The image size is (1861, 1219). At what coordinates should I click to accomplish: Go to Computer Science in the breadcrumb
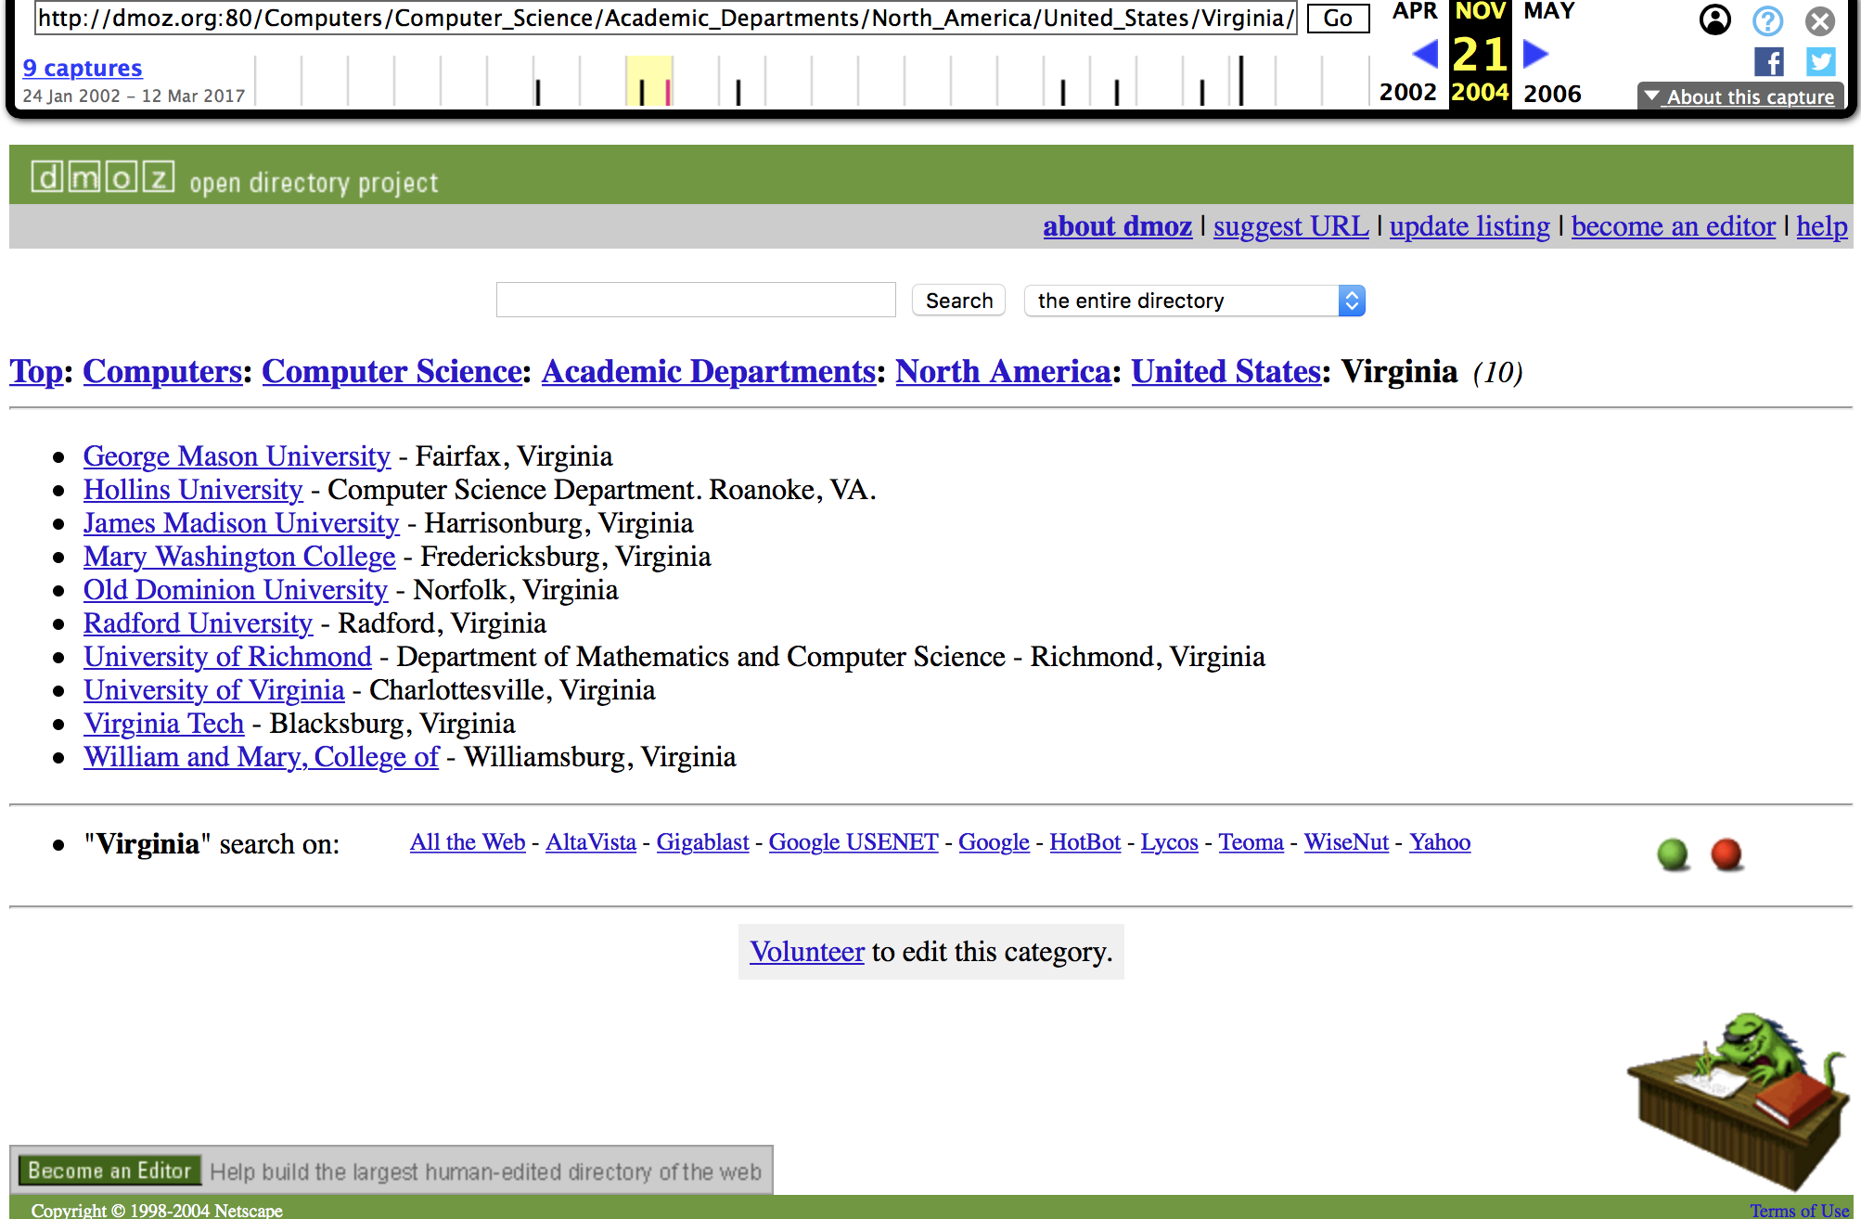391,371
